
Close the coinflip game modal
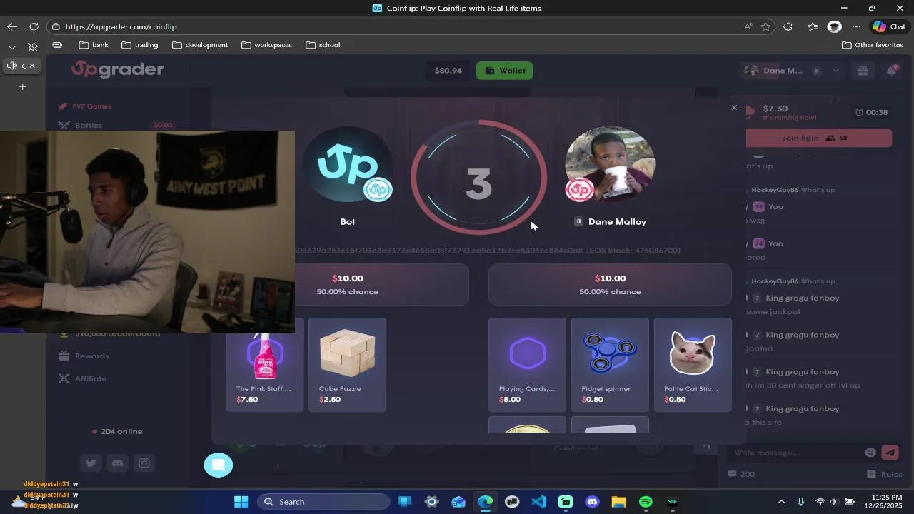[734, 108]
